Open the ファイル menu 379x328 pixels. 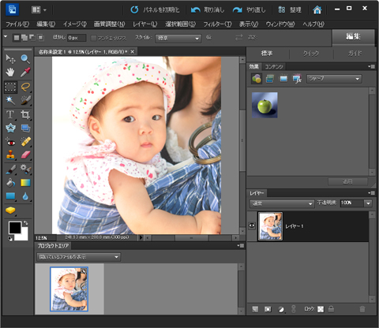[x=17, y=24]
